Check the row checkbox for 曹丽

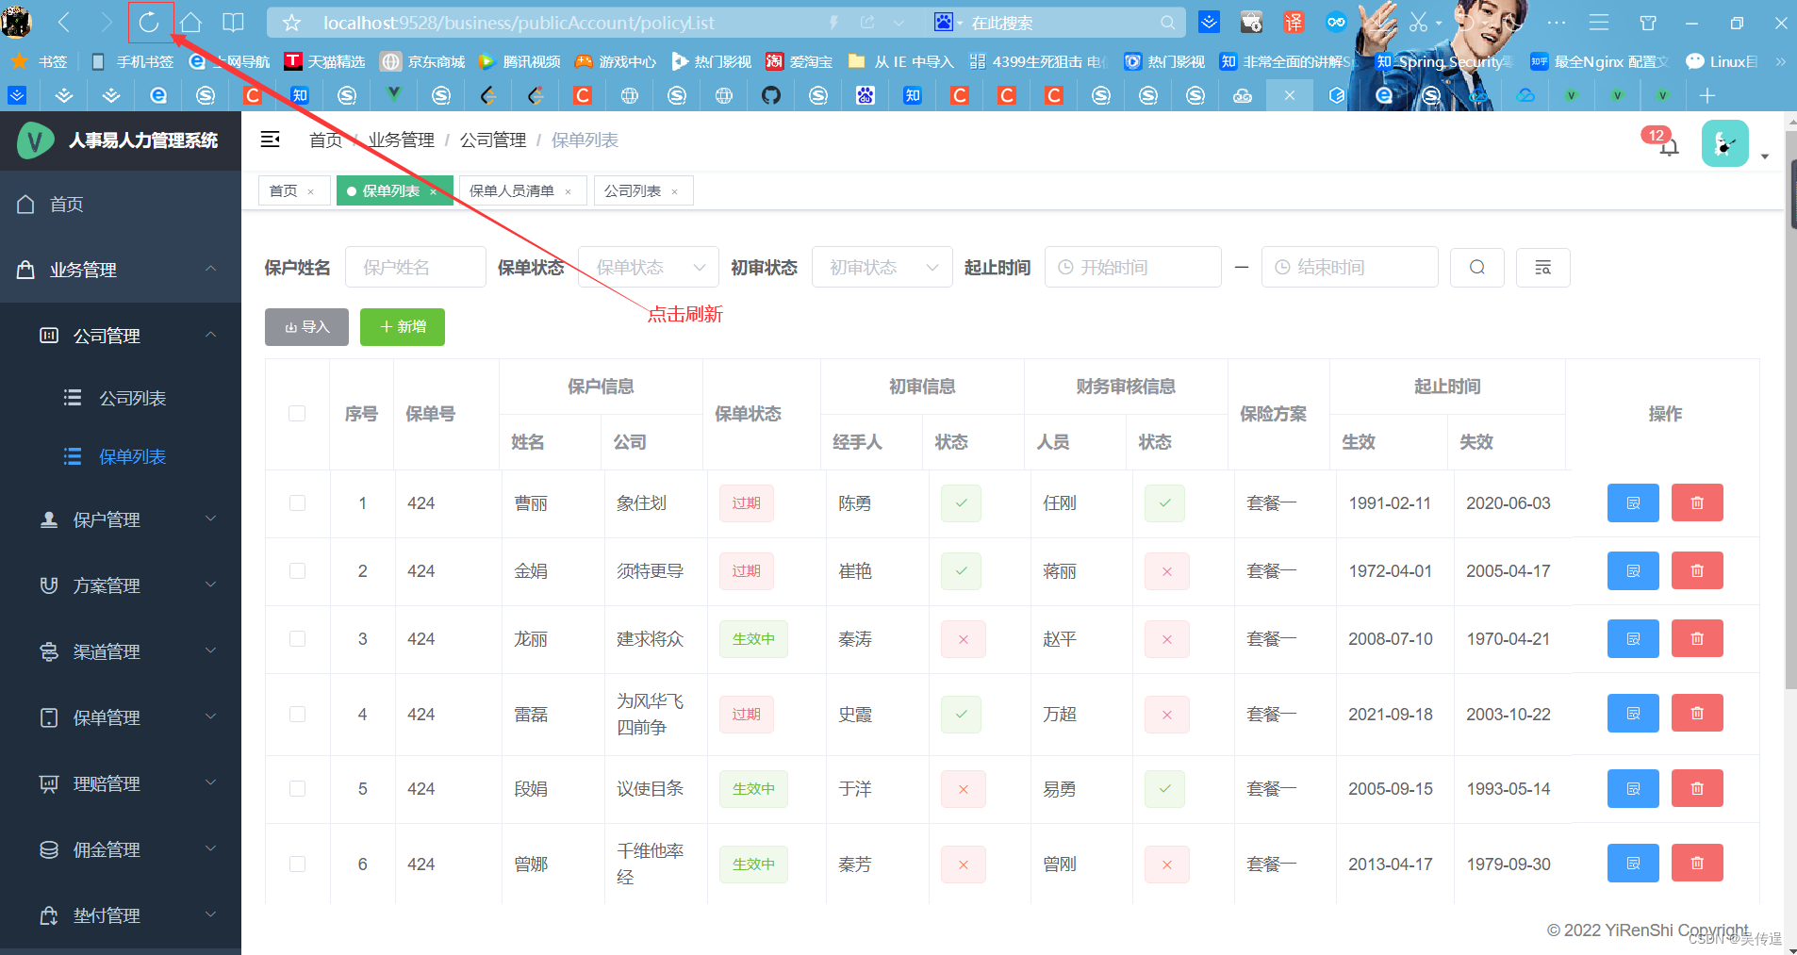coord(297,502)
